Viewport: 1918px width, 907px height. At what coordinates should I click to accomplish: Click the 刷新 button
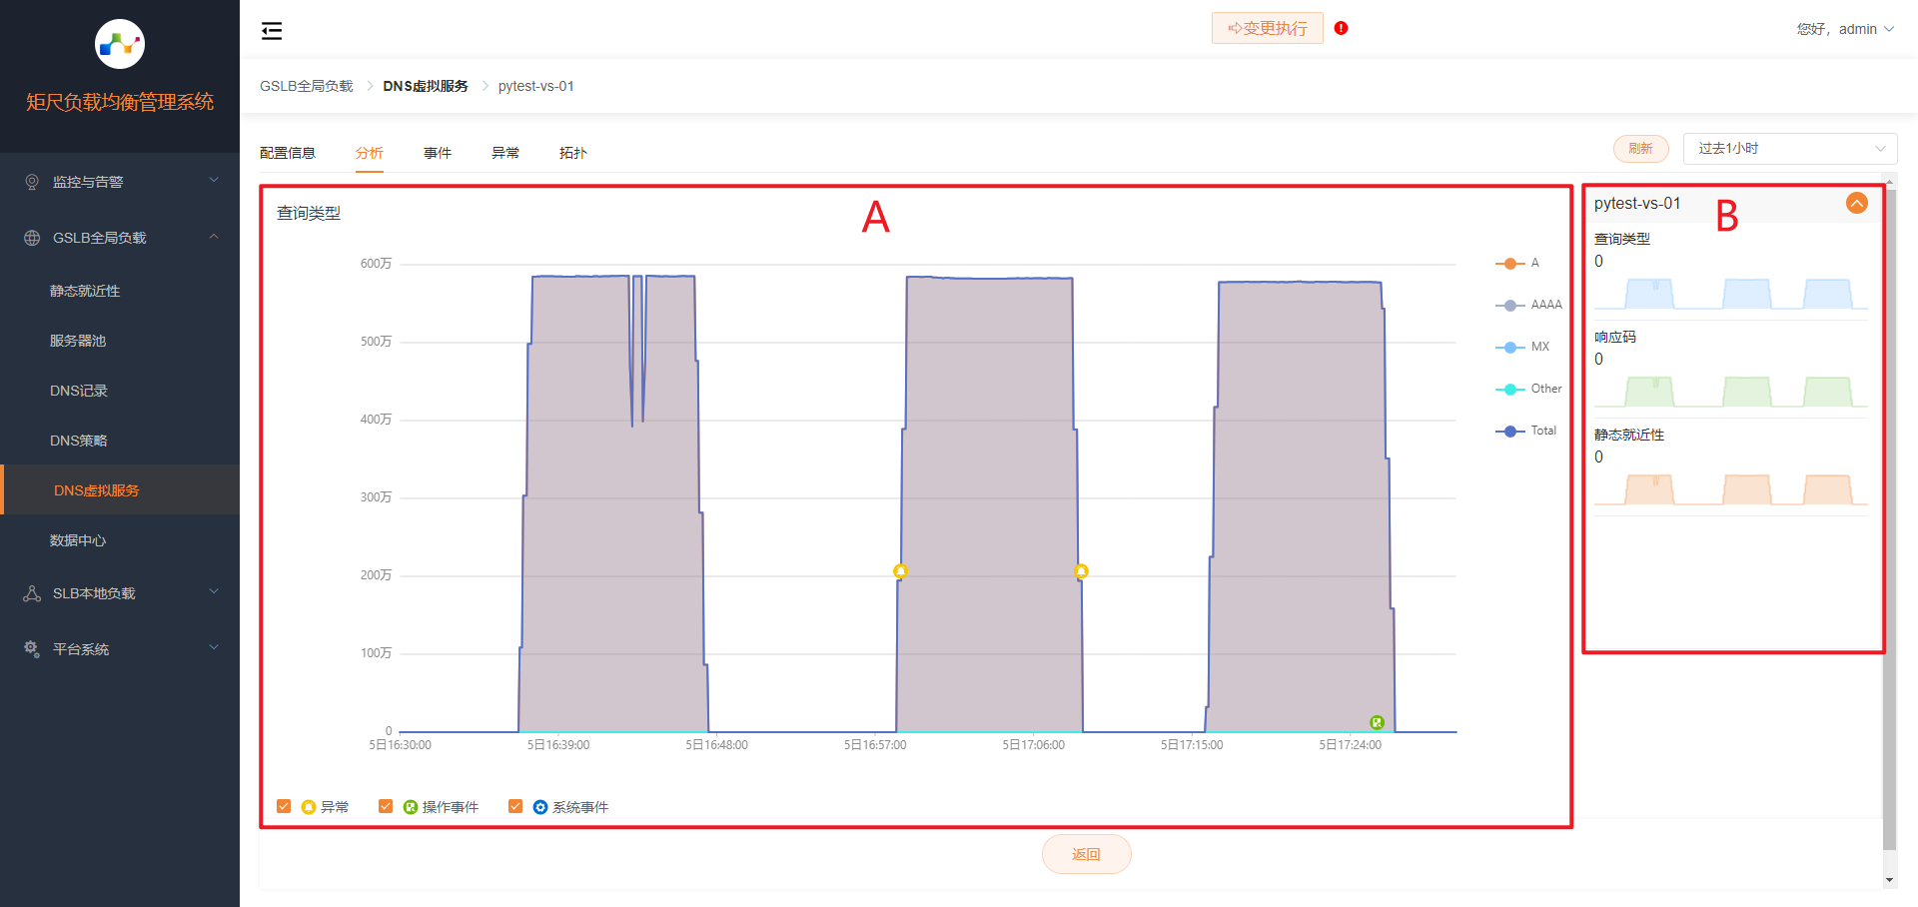pos(1640,149)
